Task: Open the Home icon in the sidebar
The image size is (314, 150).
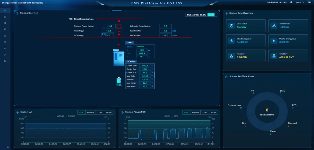Action: tap(5, 10)
